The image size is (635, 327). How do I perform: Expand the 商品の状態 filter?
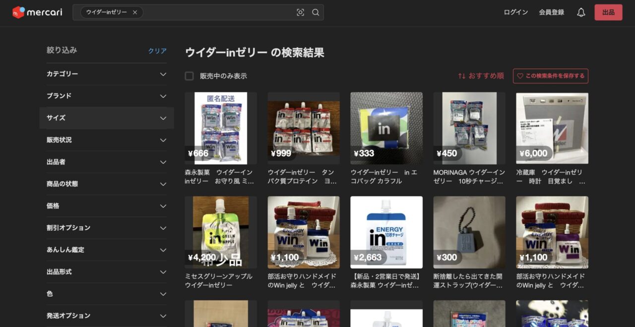click(107, 184)
